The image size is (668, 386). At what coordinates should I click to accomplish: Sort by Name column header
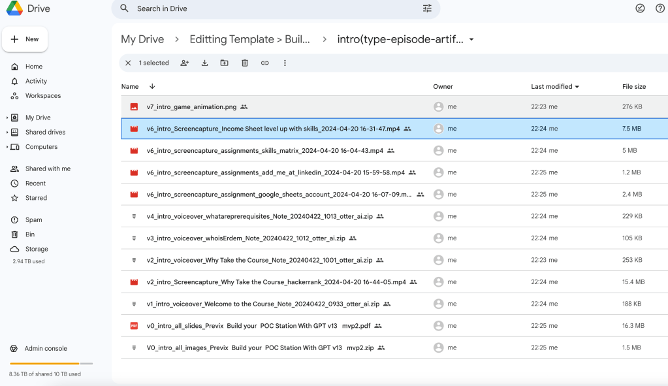click(130, 86)
